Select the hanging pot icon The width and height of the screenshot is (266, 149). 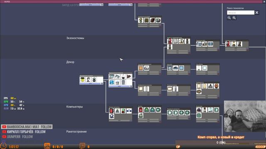pos(123,77)
